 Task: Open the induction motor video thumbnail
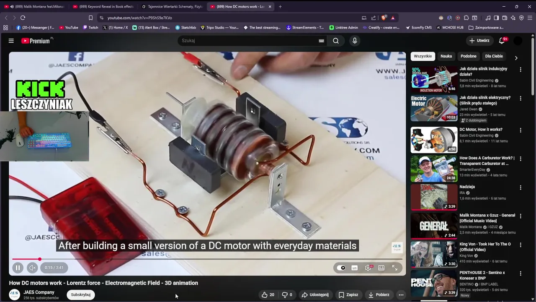pos(434,79)
